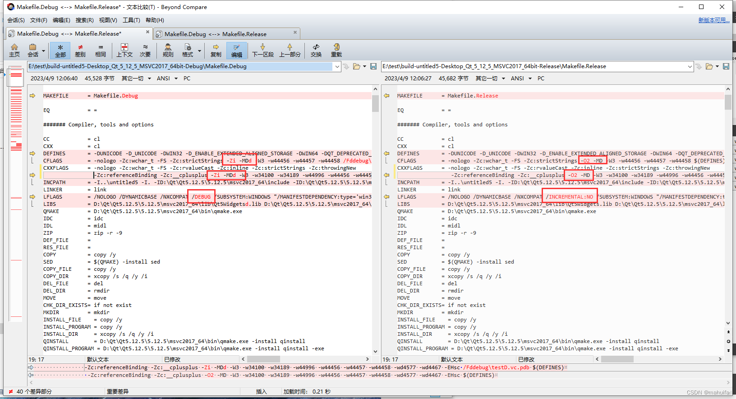Click the 新版本可用 update link
The width and height of the screenshot is (736, 399).
(714, 20)
